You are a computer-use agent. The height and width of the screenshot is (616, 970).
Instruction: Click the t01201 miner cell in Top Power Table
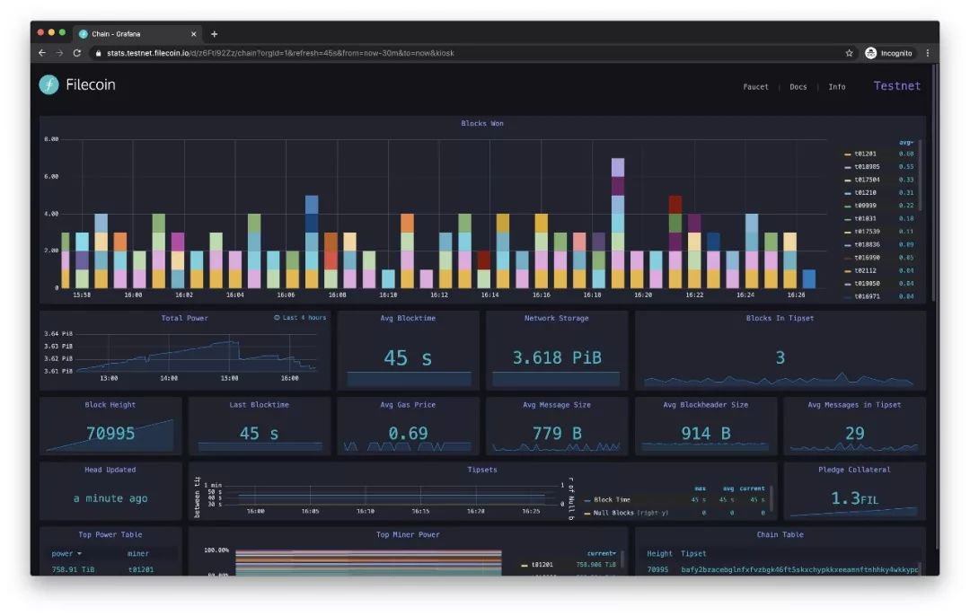coord(140,569)
